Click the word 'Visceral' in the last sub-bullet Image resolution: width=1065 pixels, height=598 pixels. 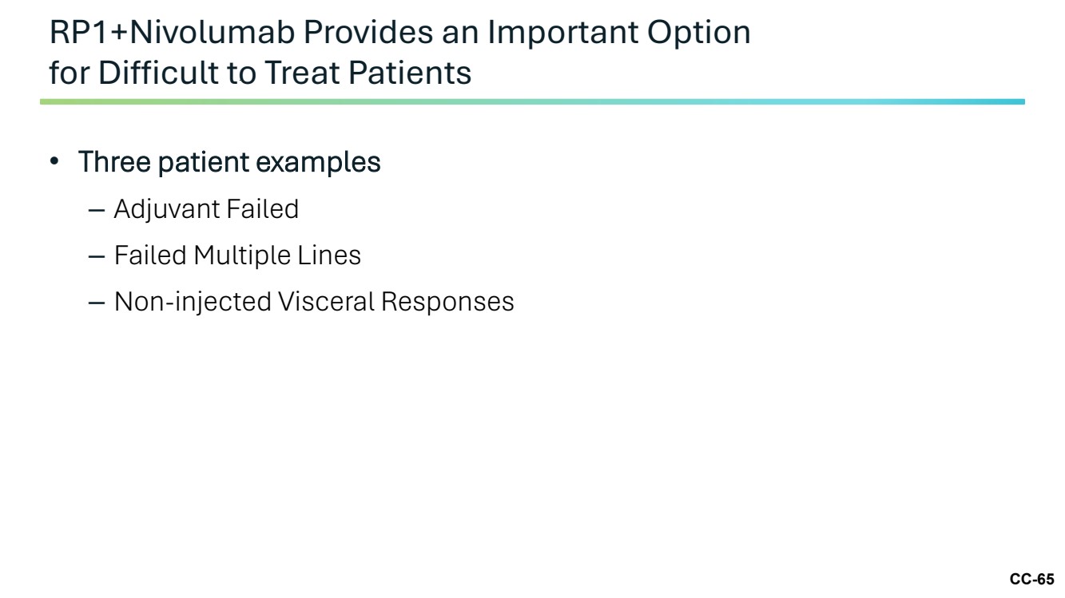point(325,302)
